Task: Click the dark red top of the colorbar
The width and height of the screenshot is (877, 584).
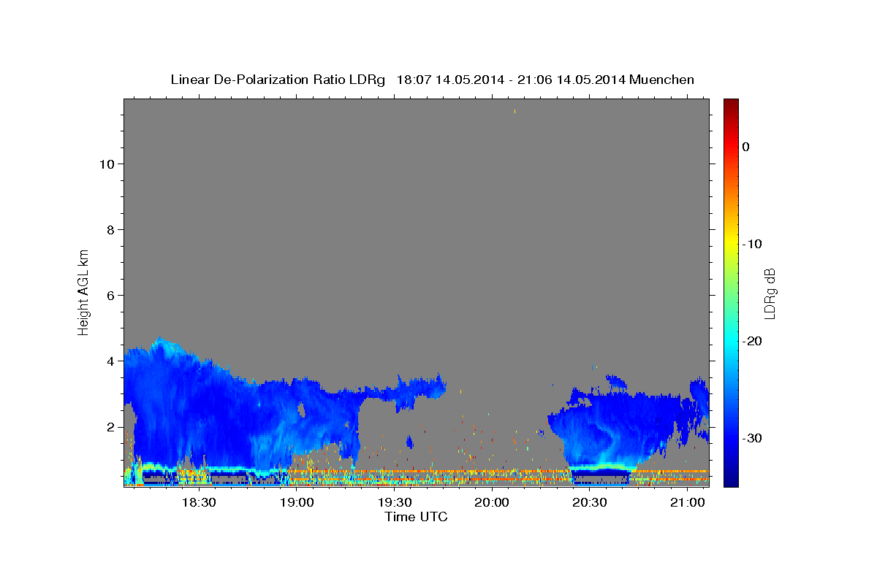Action: click(x=731, y=104)
